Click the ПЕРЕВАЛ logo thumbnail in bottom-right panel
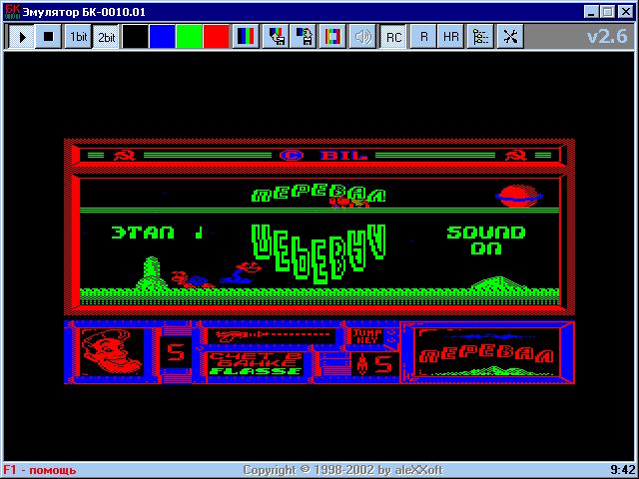Viewport: 639px width, 479px height. (x=486, y=353)
